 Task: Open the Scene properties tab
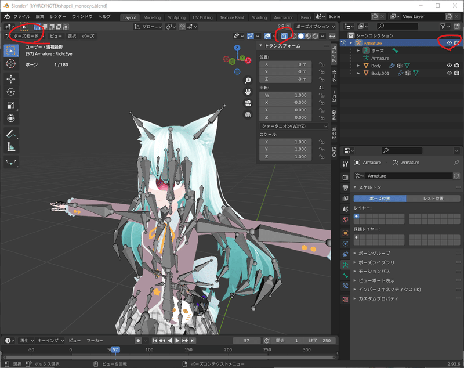[x=345, y=209]
